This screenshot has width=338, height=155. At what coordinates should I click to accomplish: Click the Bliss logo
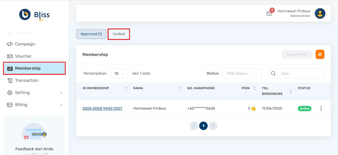coord(34,15)
